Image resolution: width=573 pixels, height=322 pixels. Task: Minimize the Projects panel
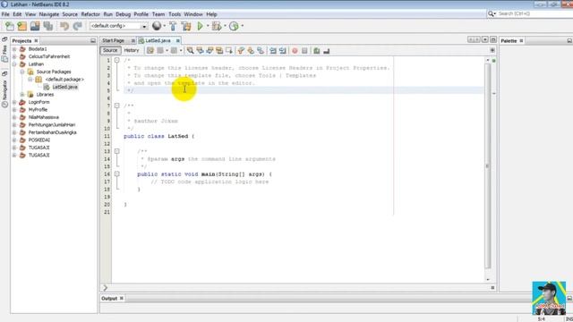click(93, 41)
